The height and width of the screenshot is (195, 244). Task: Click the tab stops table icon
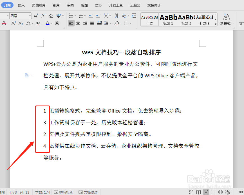[134, 16]
